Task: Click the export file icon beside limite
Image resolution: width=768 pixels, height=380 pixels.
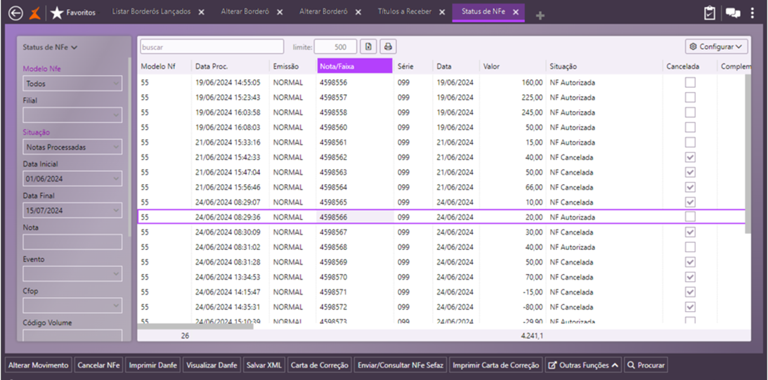Action: [x=368, y=47]
